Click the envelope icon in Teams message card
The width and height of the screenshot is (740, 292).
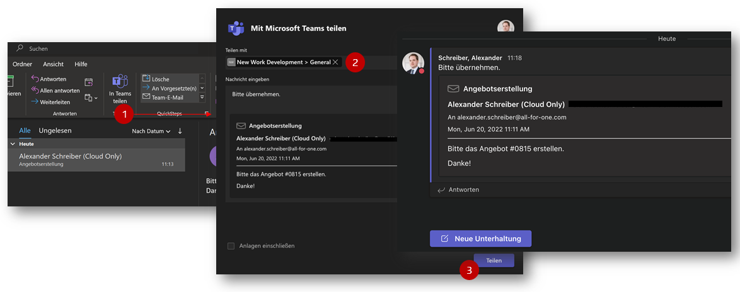point(454,89)
